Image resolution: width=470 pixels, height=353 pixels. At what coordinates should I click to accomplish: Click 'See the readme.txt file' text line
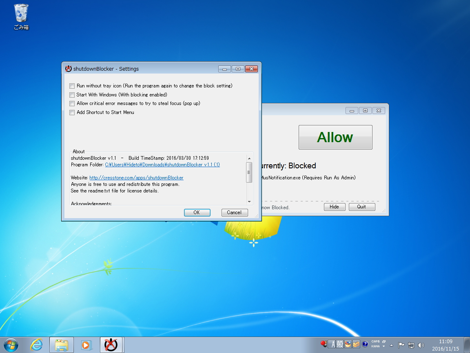coord(115,191)
